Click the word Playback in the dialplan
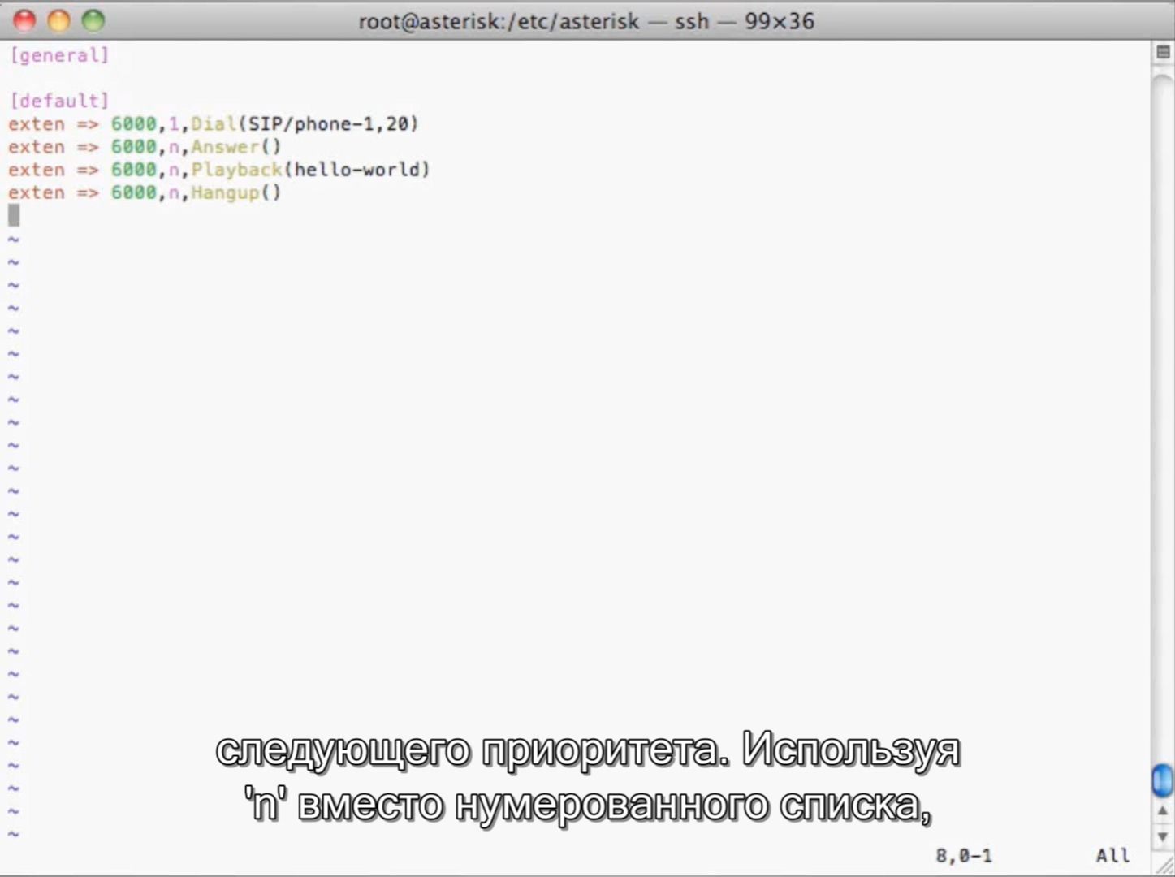 [x=236, y=170]
